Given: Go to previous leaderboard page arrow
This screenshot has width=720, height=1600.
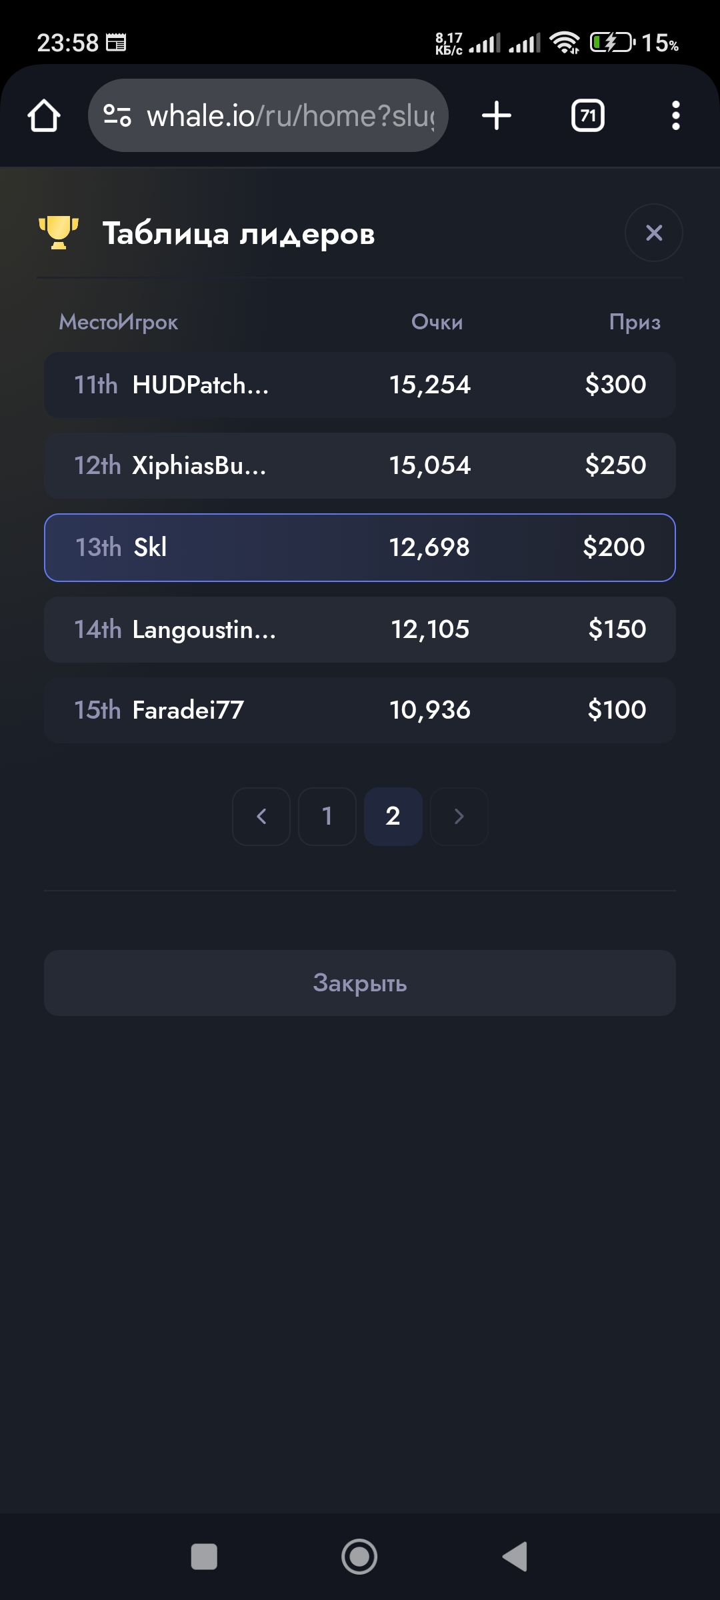Looking at the screenshot, I should (261, 817).
